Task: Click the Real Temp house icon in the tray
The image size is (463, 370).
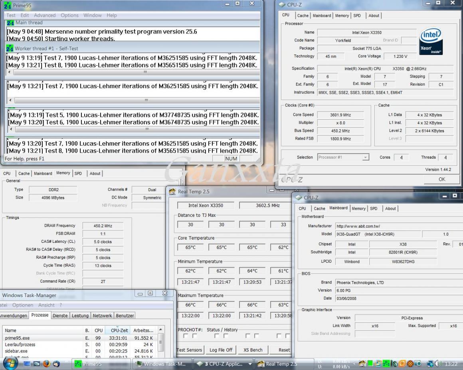Action: coord(362,364)
